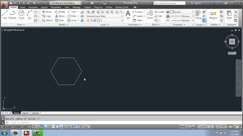Select the polygon tool in Draw panel

coord(35,12)
